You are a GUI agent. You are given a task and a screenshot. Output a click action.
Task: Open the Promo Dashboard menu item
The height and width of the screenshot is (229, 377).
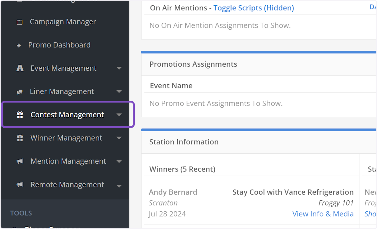60,45
